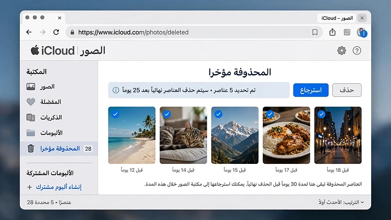The image size is (391, 220).
Task: Click the browser forward arrow
Action: click(x=42, y=32)
